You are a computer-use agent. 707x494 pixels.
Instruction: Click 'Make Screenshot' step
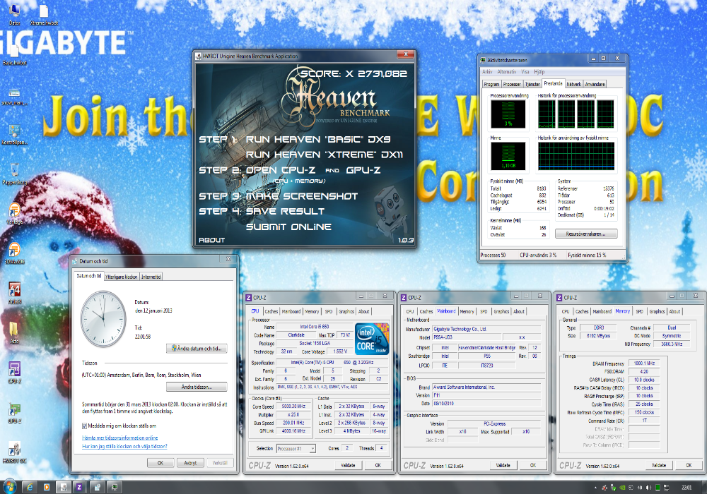pyautogui.click(x=302, y=196)
